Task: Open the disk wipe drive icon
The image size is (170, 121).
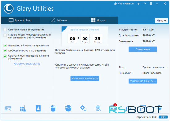Action: [38, 108]
